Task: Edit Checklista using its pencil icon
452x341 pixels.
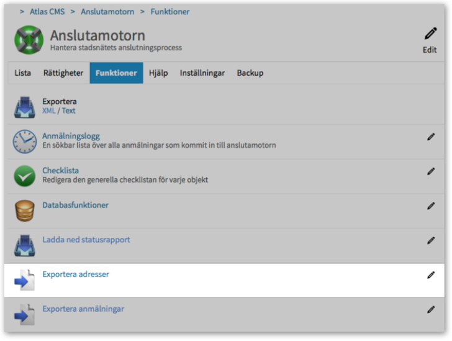Action: click(431, 171)
